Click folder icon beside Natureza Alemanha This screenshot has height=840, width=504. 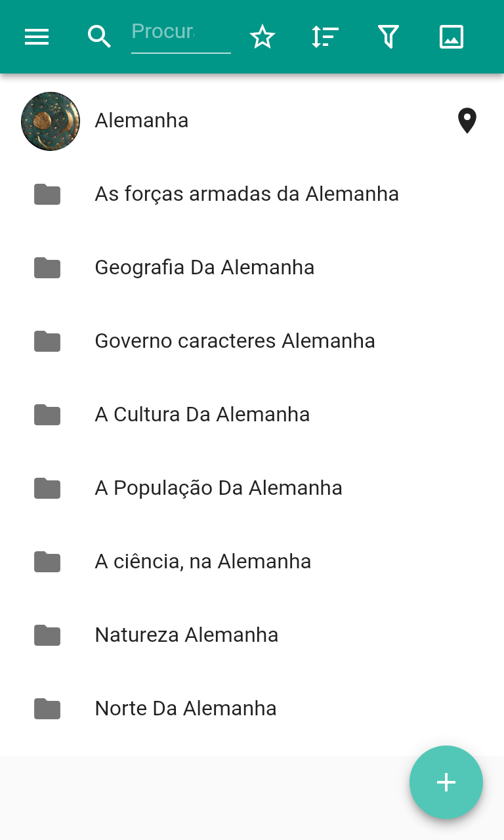click(47, 635)
